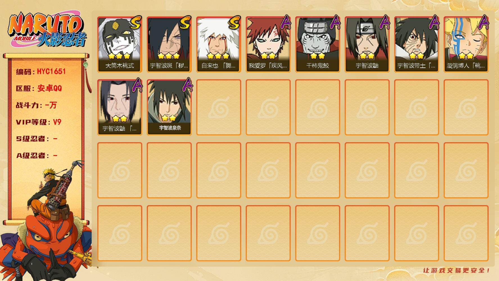Select the 宇智波泉奈 ninja card
This screenshot has height=281, width=499.
pyautogui.click(x=169, y=107)
